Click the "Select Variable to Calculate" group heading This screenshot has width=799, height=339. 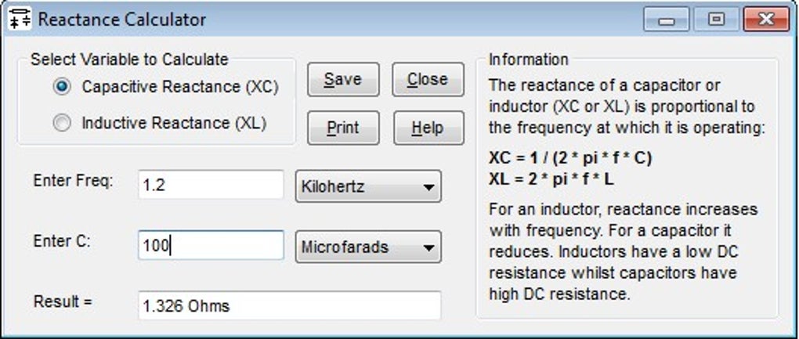[129, 60]
